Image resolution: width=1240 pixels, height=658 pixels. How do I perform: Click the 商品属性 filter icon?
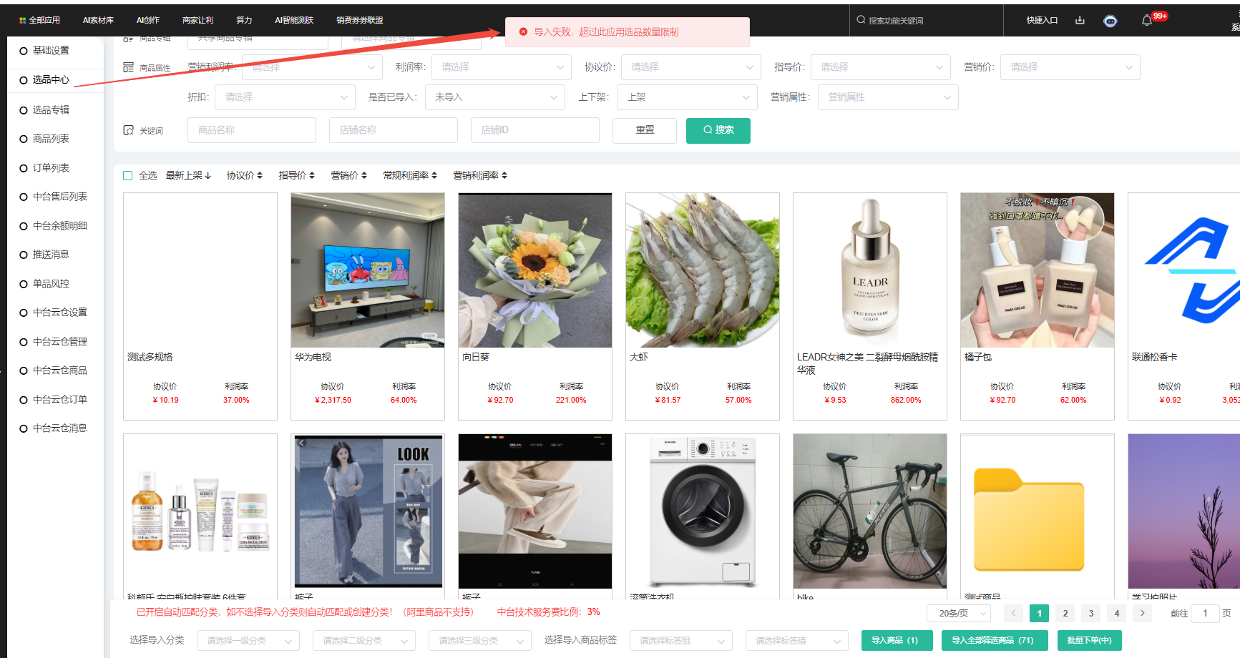(128, 67)
